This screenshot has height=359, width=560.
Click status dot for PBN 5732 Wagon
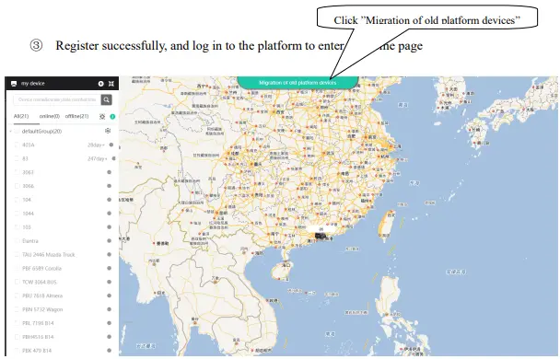tap(110, 309)
